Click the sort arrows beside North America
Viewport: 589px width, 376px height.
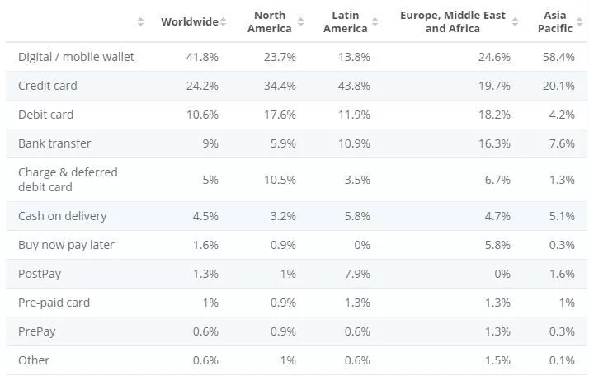point(299,22)
